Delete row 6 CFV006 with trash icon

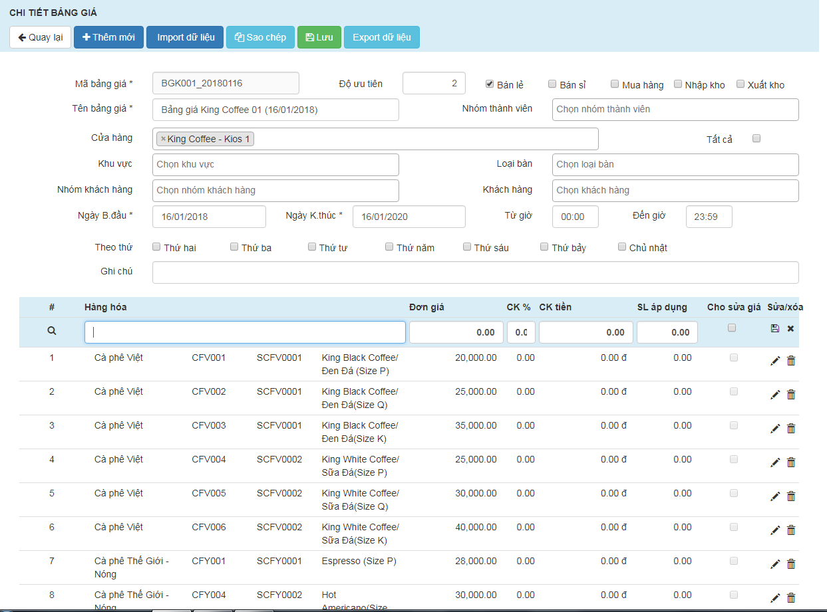click(x=791, y=530)
